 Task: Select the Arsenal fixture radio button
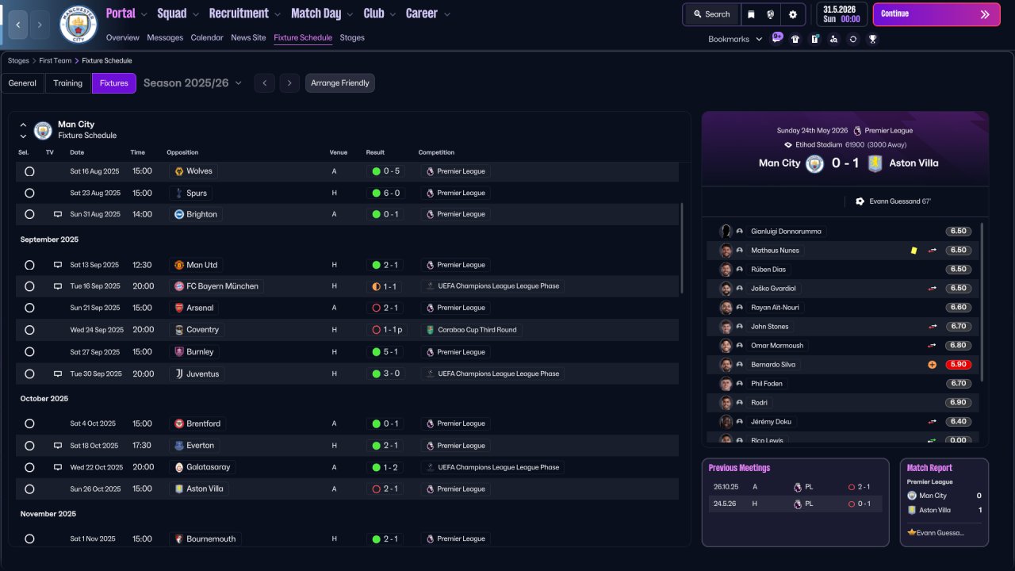29,308
